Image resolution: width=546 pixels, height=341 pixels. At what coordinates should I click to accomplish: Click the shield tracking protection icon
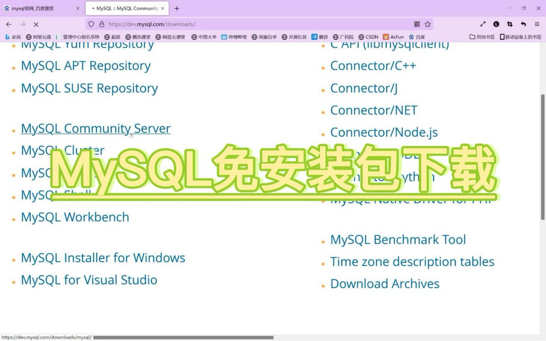(91, 24)
